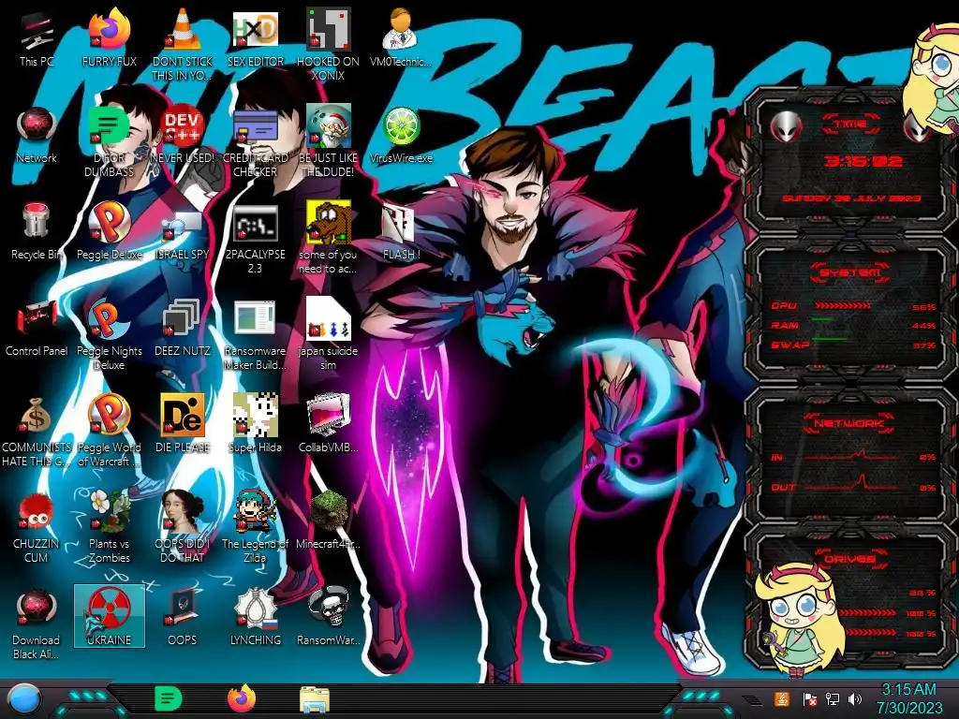The width and height of the screenshot is (959, 719).
Task: Launch the HOOKED ON XONIX shortcut
Action: [329, 46]
